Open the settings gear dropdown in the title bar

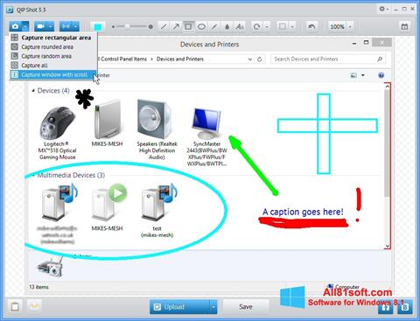click(384, 10)
